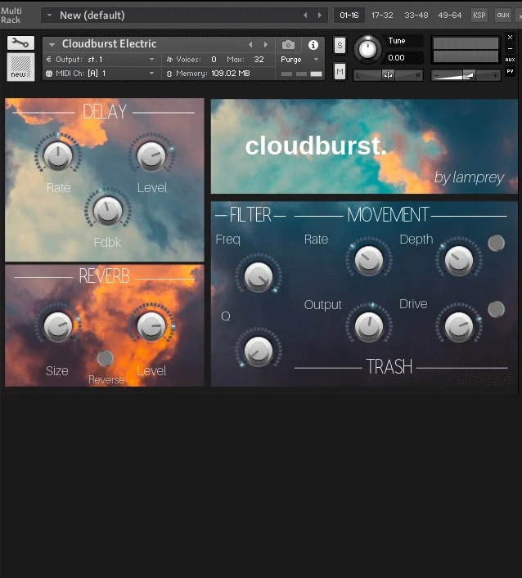Open the multi preset dropdown arrow
Viewport: 522px width, 578px height.
[49, 16]
